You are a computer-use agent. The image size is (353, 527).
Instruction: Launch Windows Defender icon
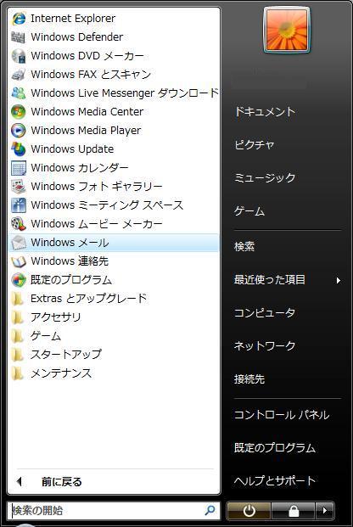pyautogui.click(x=19, y=37)
